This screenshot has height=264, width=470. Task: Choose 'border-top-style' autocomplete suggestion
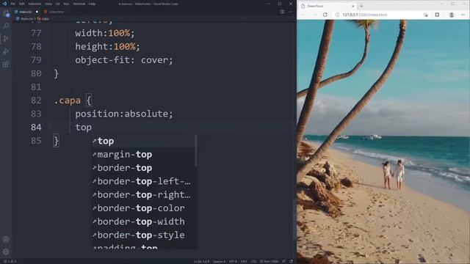coord(143,235)
